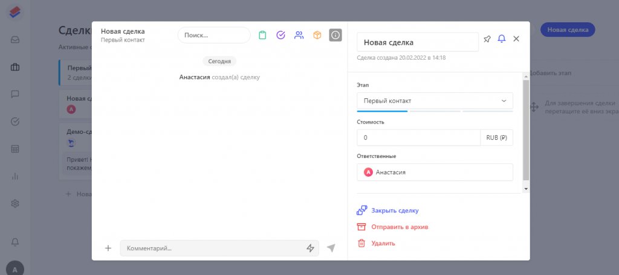Image resolution: width=619 pixels, height=275 pixels.
Task: Click the plus attachment icon
Action: point(108,248)
